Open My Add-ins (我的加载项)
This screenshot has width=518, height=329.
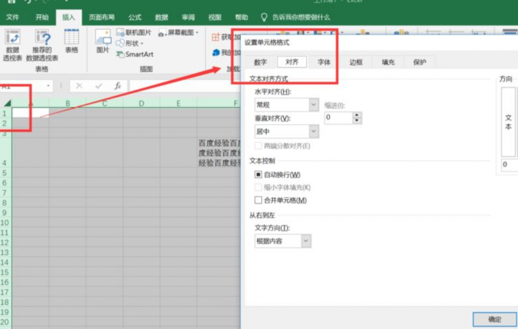point(227,52)
